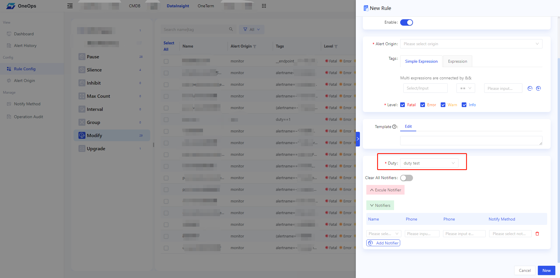This screenshot has height=278, width=560.
Task: Click the Template help question icon
Action: 394,127
